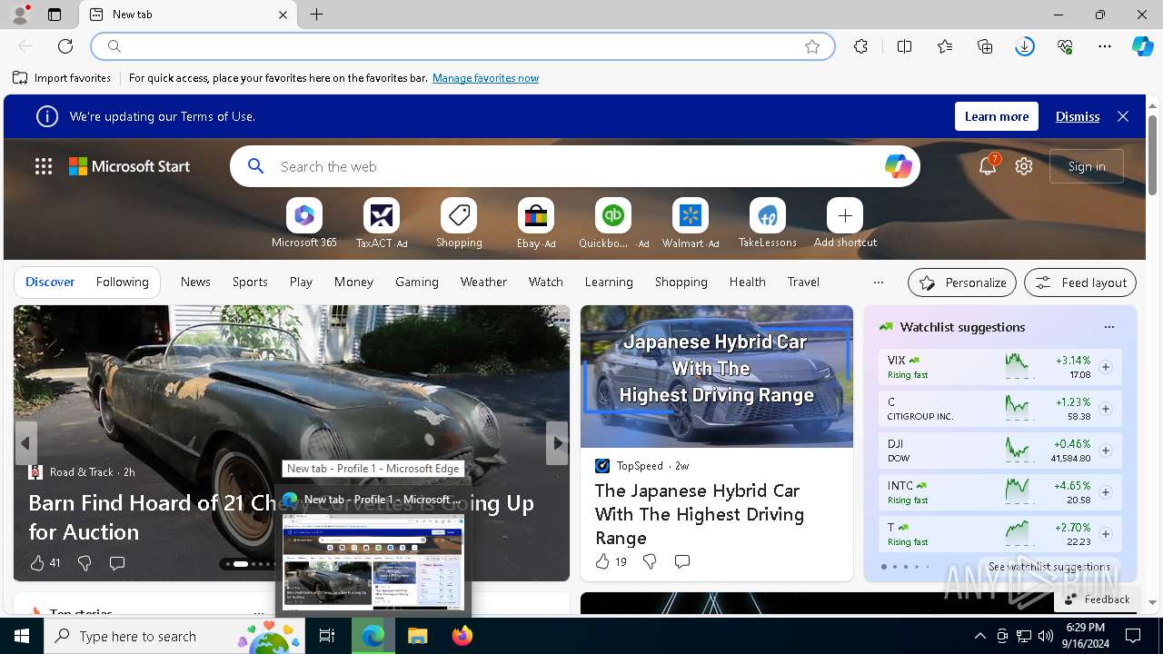Open Settings and more ellipsis menu
This screenshot has height=654, width=1163.
pyautogui.click(x=1105, y=46)
